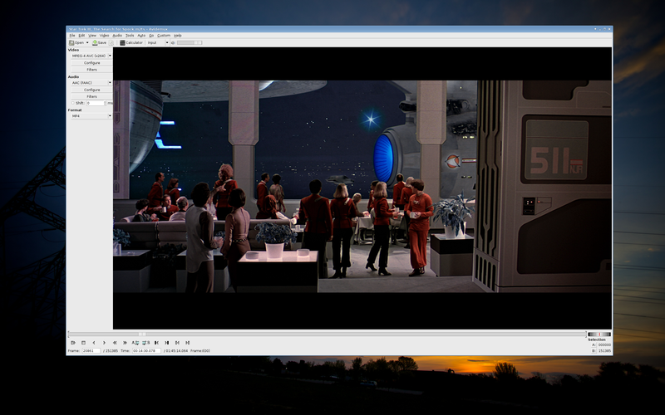The image size is (665, 415).
Task: Jump to previous keyframe
Action: click(115, 343)
